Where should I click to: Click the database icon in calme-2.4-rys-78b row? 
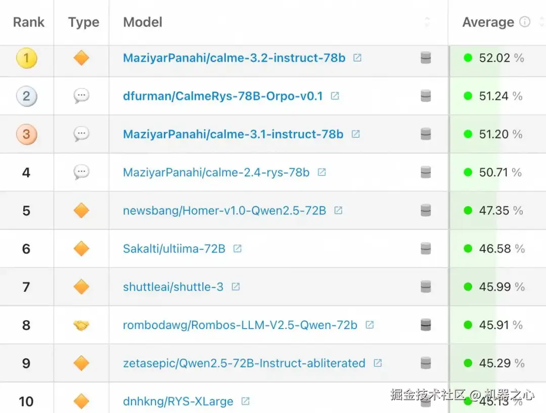point(426,172)
